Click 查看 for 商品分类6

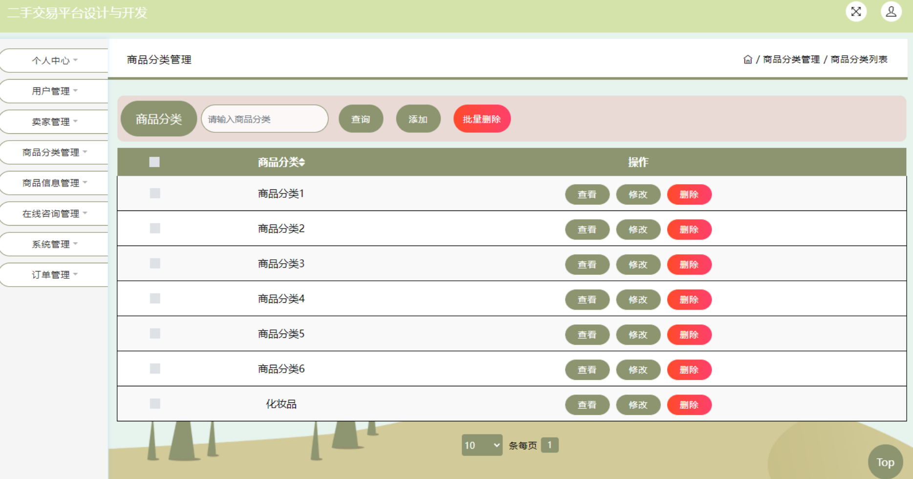tap(587, 370)
